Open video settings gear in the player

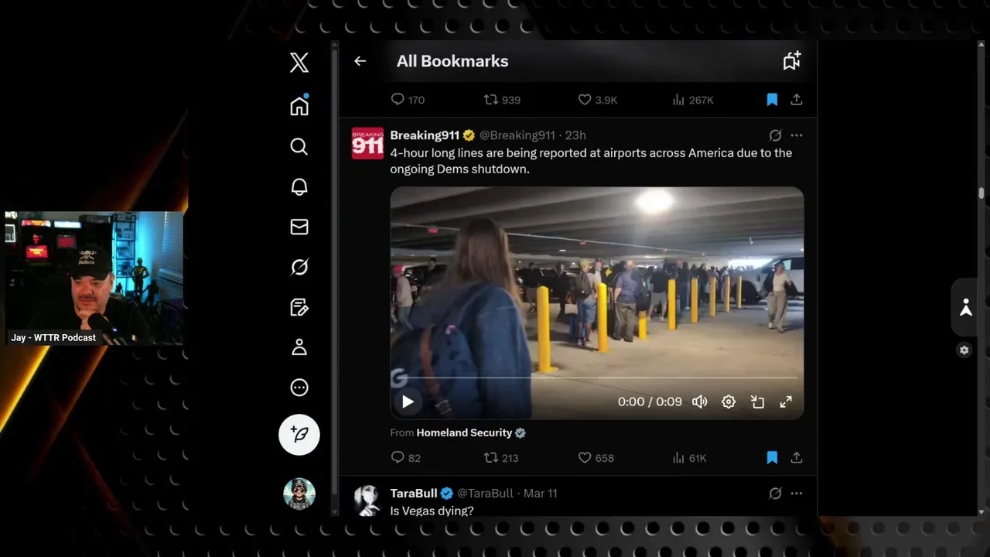tap(729, 402)
